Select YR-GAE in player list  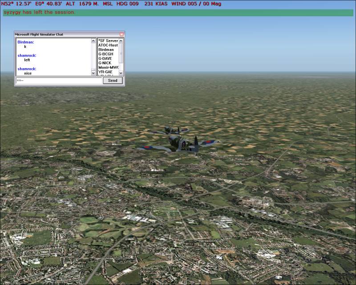(105, 72)
